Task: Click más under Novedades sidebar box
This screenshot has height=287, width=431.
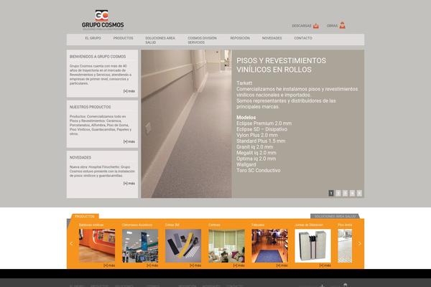Action: pyautogui.click(x=129, y=184)
